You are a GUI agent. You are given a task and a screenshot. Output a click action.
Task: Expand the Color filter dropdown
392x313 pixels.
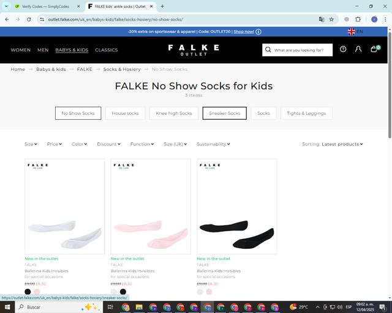point(79,144)
